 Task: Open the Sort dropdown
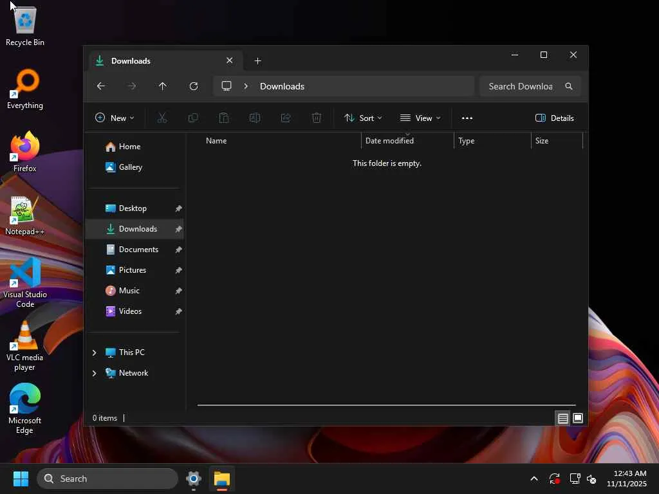[x=363, y=118]
